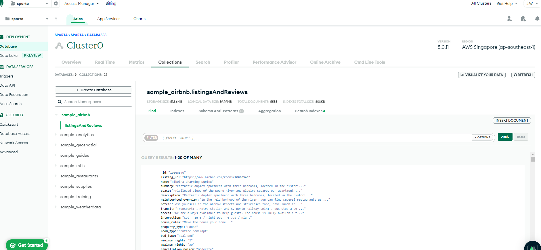
Task: Select the Indexes sub-tab
Action: coord(177,111)
